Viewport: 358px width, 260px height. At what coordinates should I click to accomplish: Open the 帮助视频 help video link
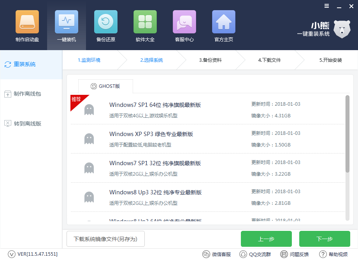pyautogui.click(x=338, y=254)
